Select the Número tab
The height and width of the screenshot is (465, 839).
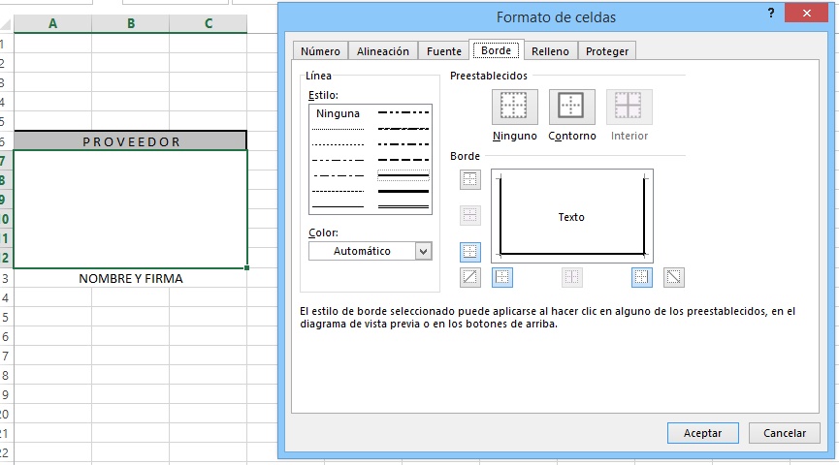[320, 51]
